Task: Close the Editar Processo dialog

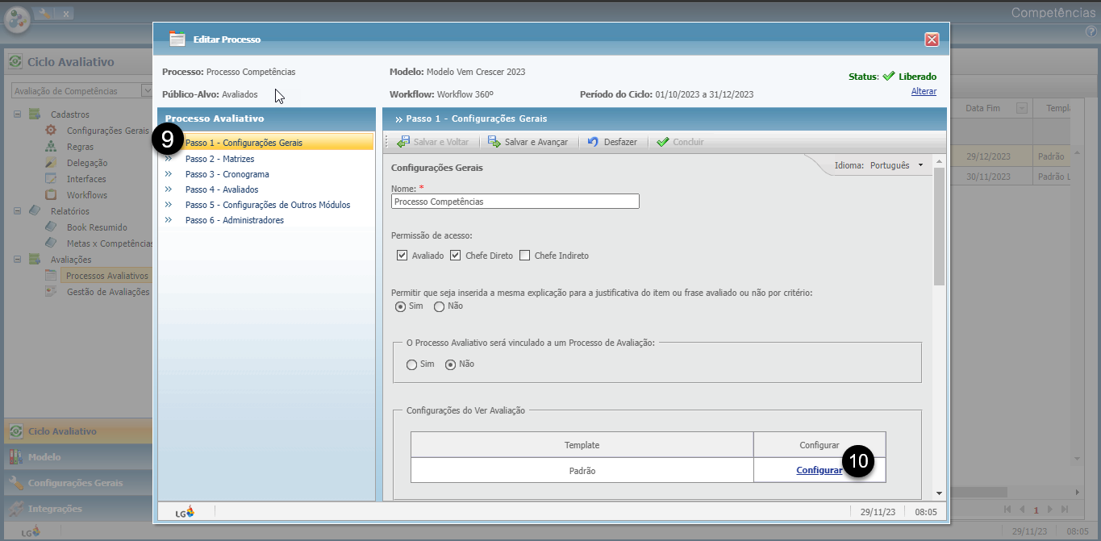Action: pyautogui.click(x=932, y=40)
